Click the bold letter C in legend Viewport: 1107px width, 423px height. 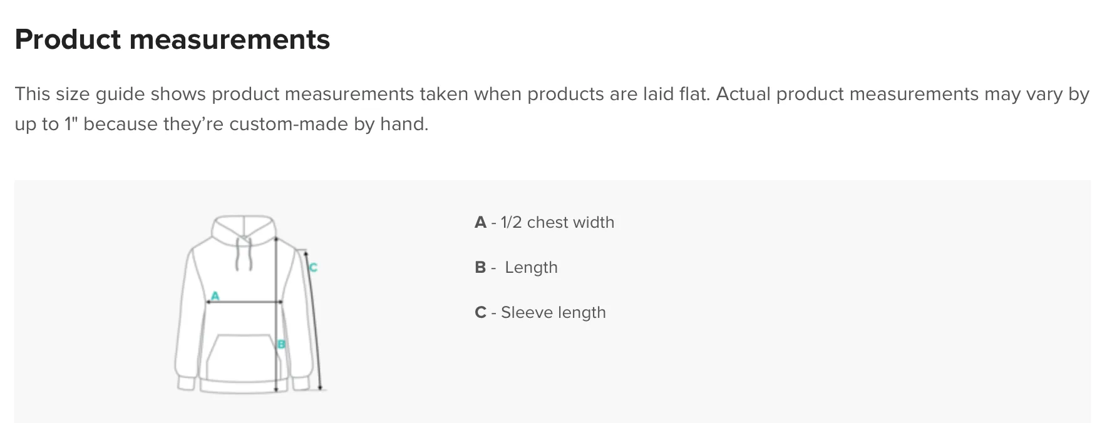pos(480,313)
